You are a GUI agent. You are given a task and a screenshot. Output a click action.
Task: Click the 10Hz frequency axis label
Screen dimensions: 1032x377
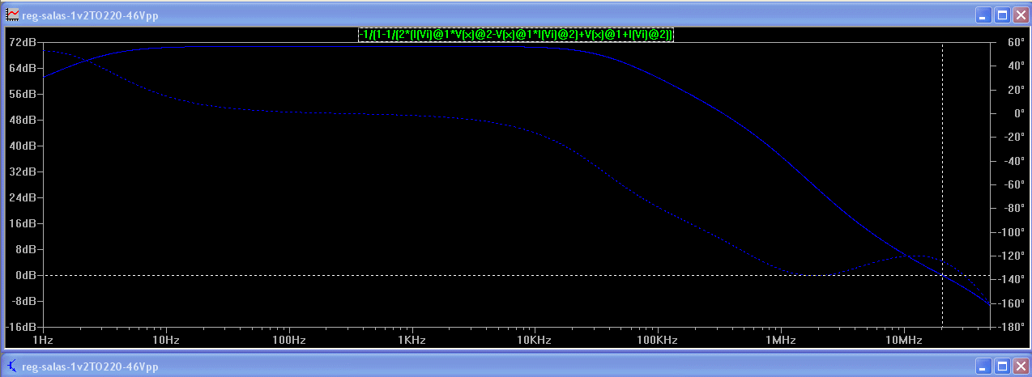click(166, 340)
